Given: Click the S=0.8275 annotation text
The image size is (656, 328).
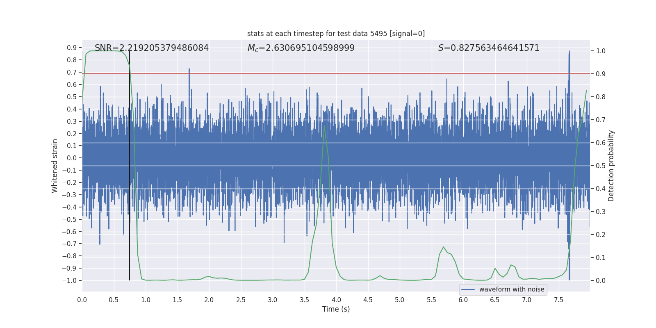Looking at the screenshot, I should click(488, 48).
